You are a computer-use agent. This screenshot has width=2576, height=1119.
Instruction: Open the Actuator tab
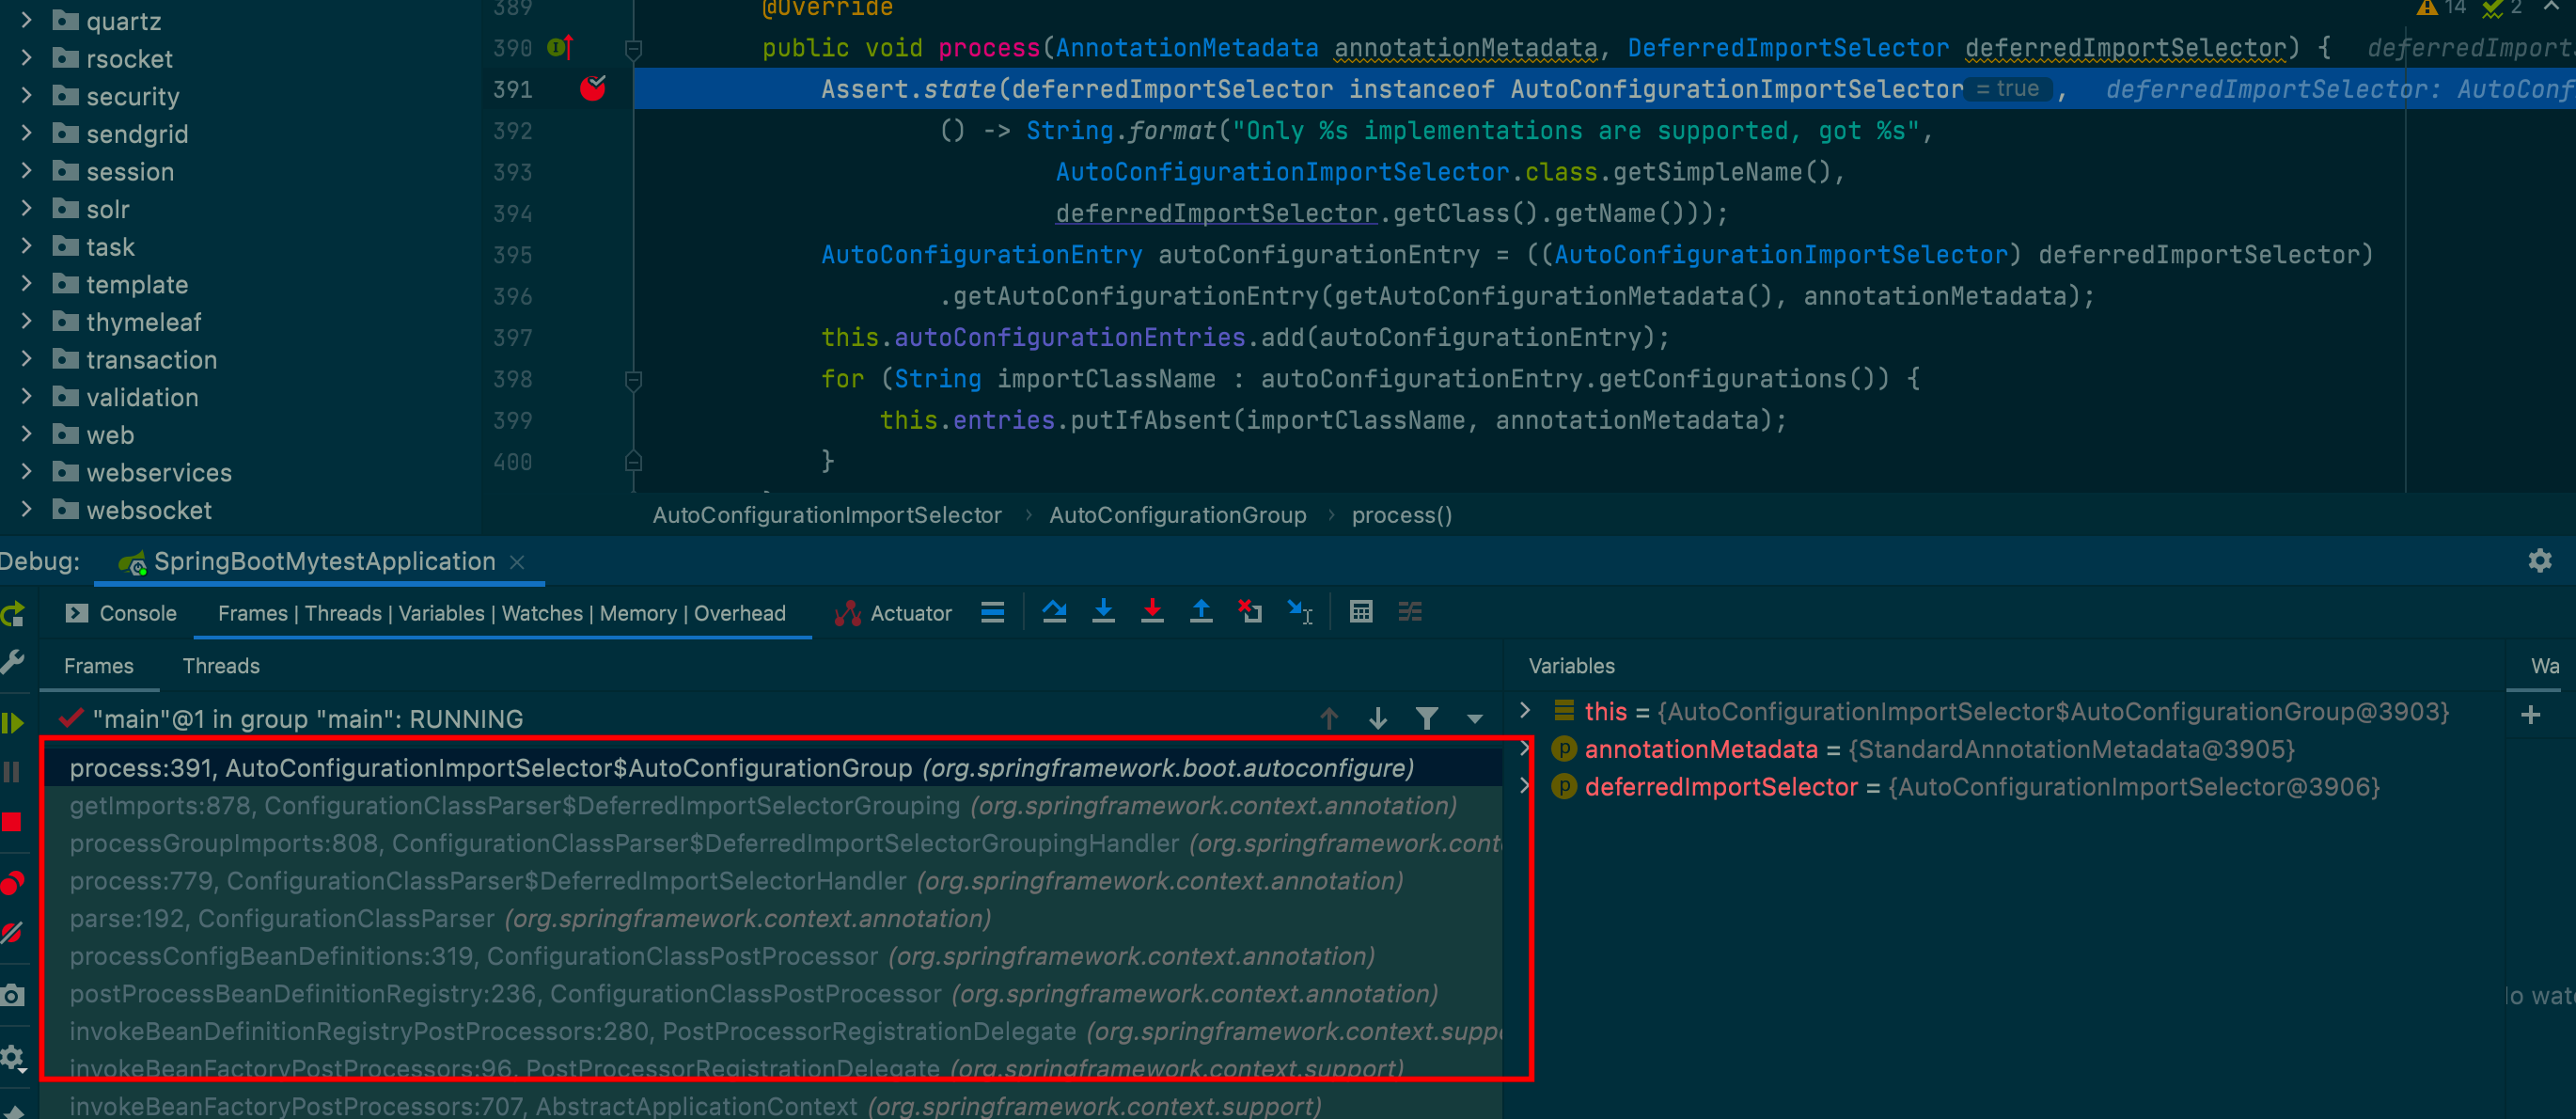click(x=893, y=613)
